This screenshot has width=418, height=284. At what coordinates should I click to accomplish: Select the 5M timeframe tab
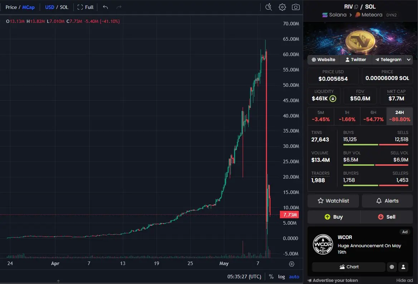click(321, 116)
